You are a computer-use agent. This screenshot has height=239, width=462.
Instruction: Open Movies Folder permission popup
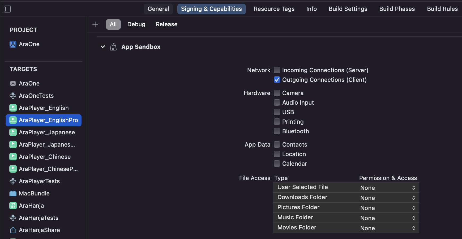pyautogui.click(x=388, y=228)
